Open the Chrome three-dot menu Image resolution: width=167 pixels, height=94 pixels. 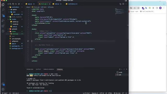164,8
